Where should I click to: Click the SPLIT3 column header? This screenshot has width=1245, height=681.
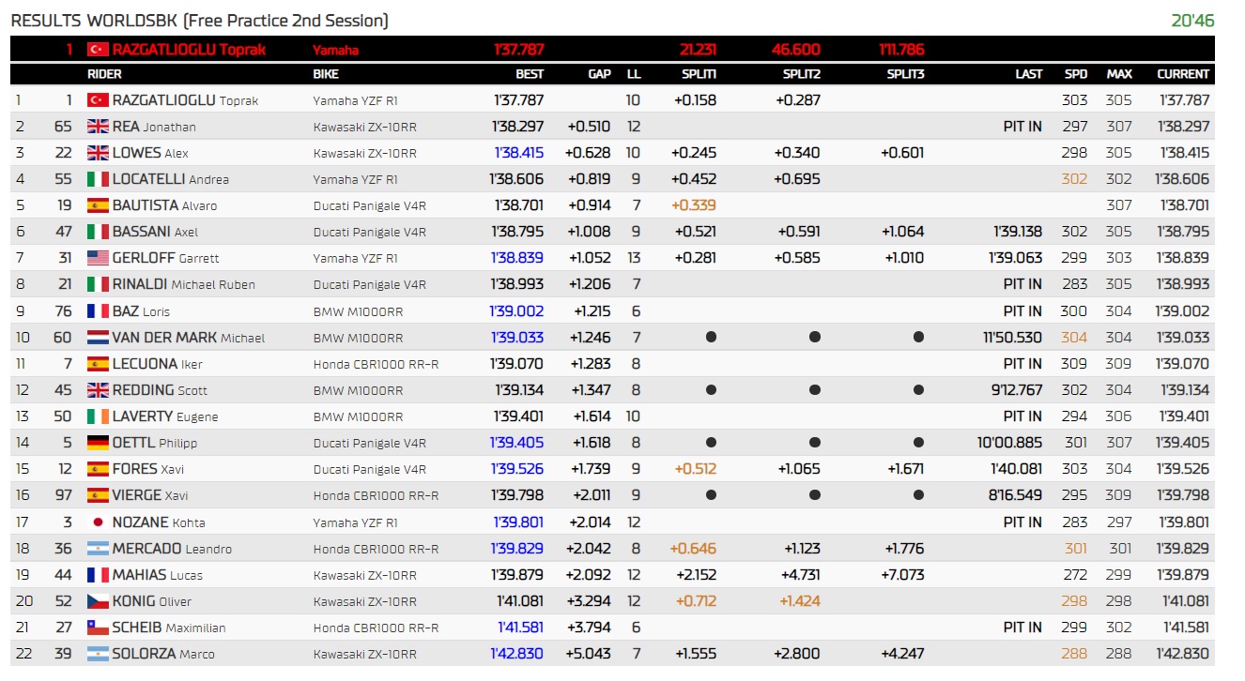pyautogui.click(x=905, y=74)
